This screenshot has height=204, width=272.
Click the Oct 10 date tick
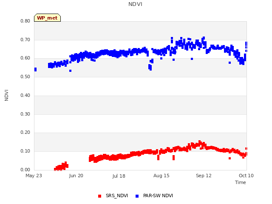click(246, 176)
